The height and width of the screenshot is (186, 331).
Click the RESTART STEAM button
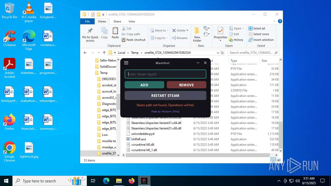(165, 96)
